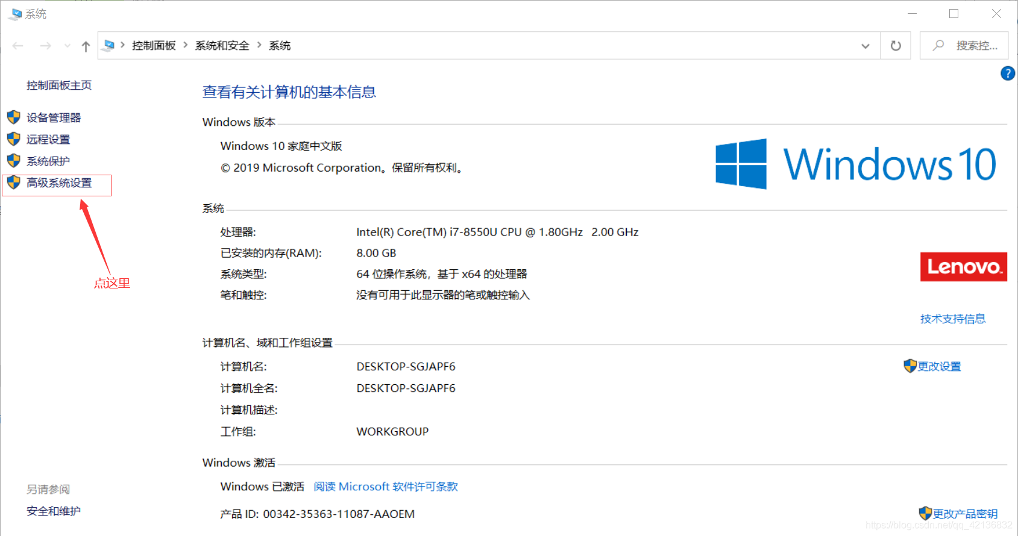Click Windows 10 家庭中文版 text

coord(281,146)
